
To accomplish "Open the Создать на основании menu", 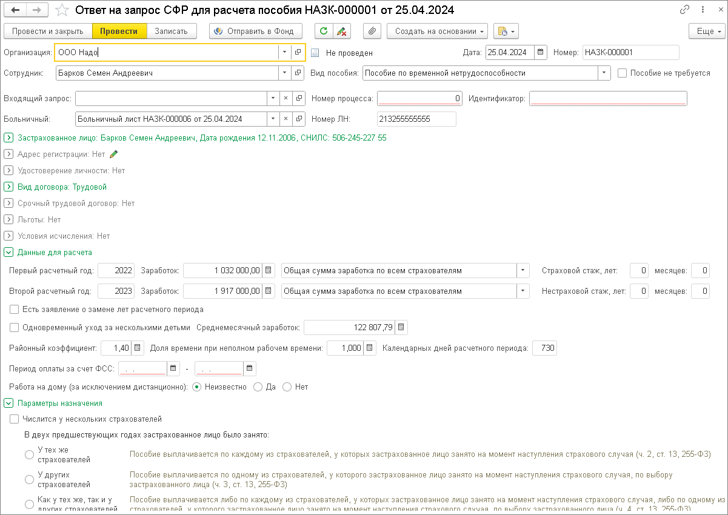I will (x=437, y=32).
